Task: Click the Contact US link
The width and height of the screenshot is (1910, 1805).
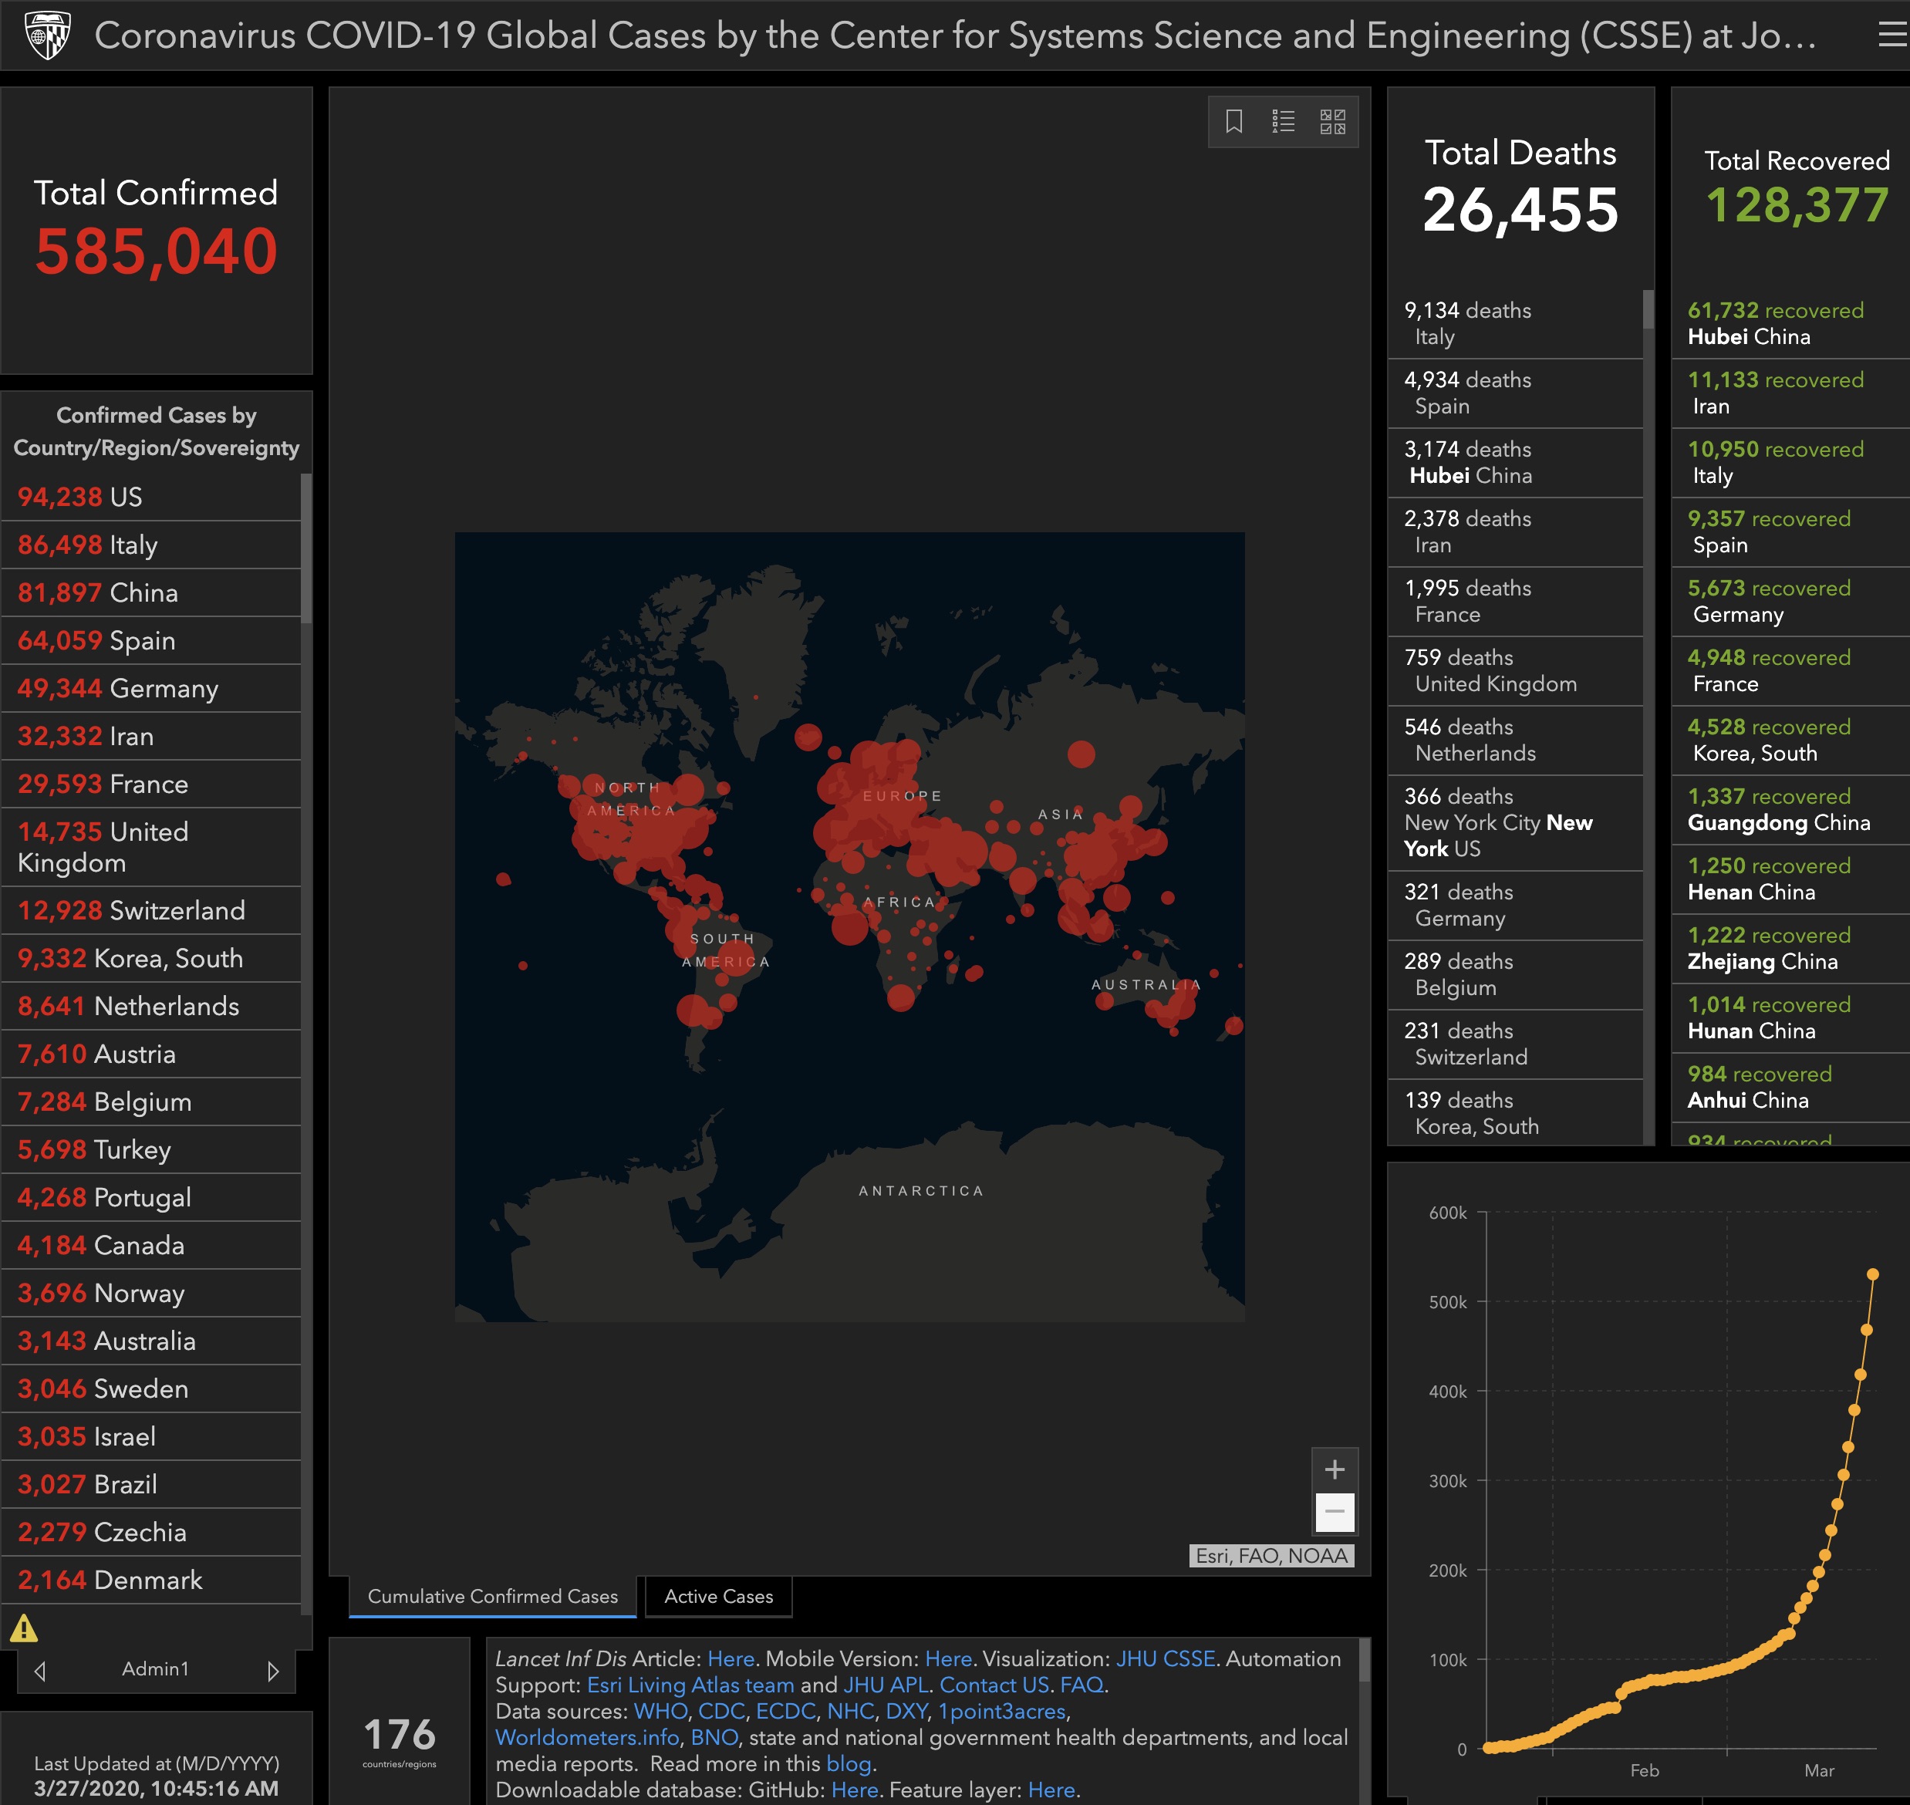Action: 994,1685
